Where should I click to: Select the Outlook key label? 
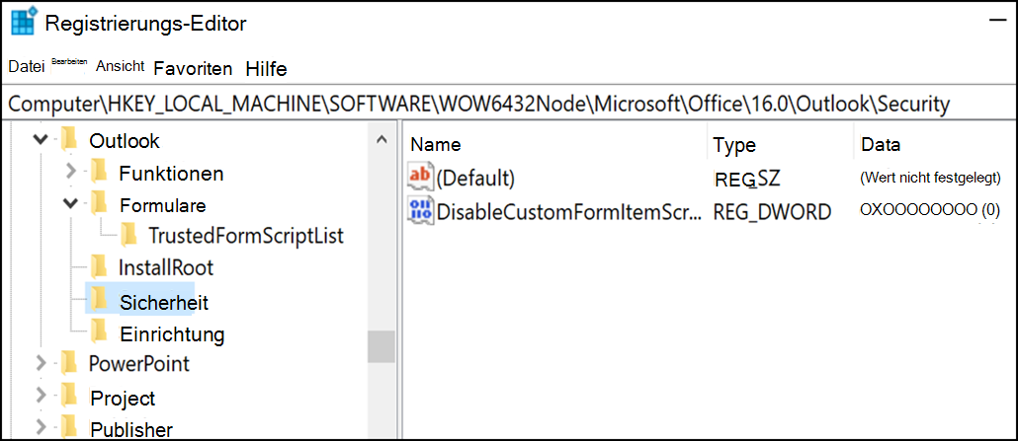124,141
